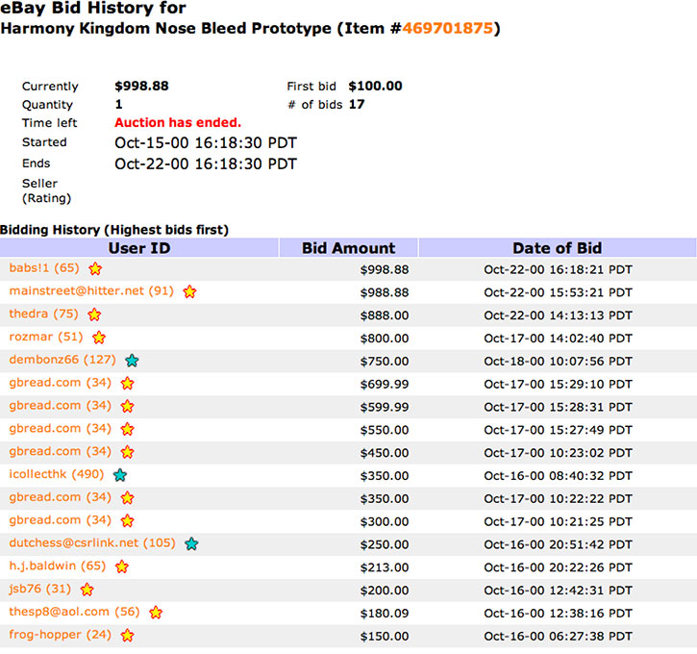
Task: Select the $988.88 bid amount cell
Action: tap(384, 293)
